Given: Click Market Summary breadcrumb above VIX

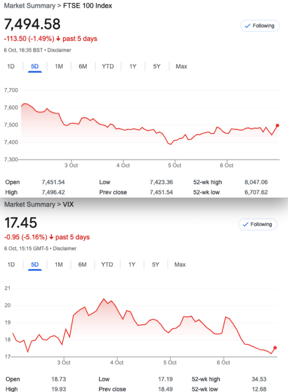Looking at the screenshot, I should pyautogui.click(x=30, y=204).
